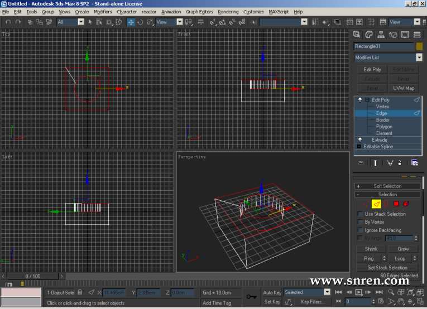Click the Grow selection button
Screen dimensions: 427x309
(x=403, y=249)
